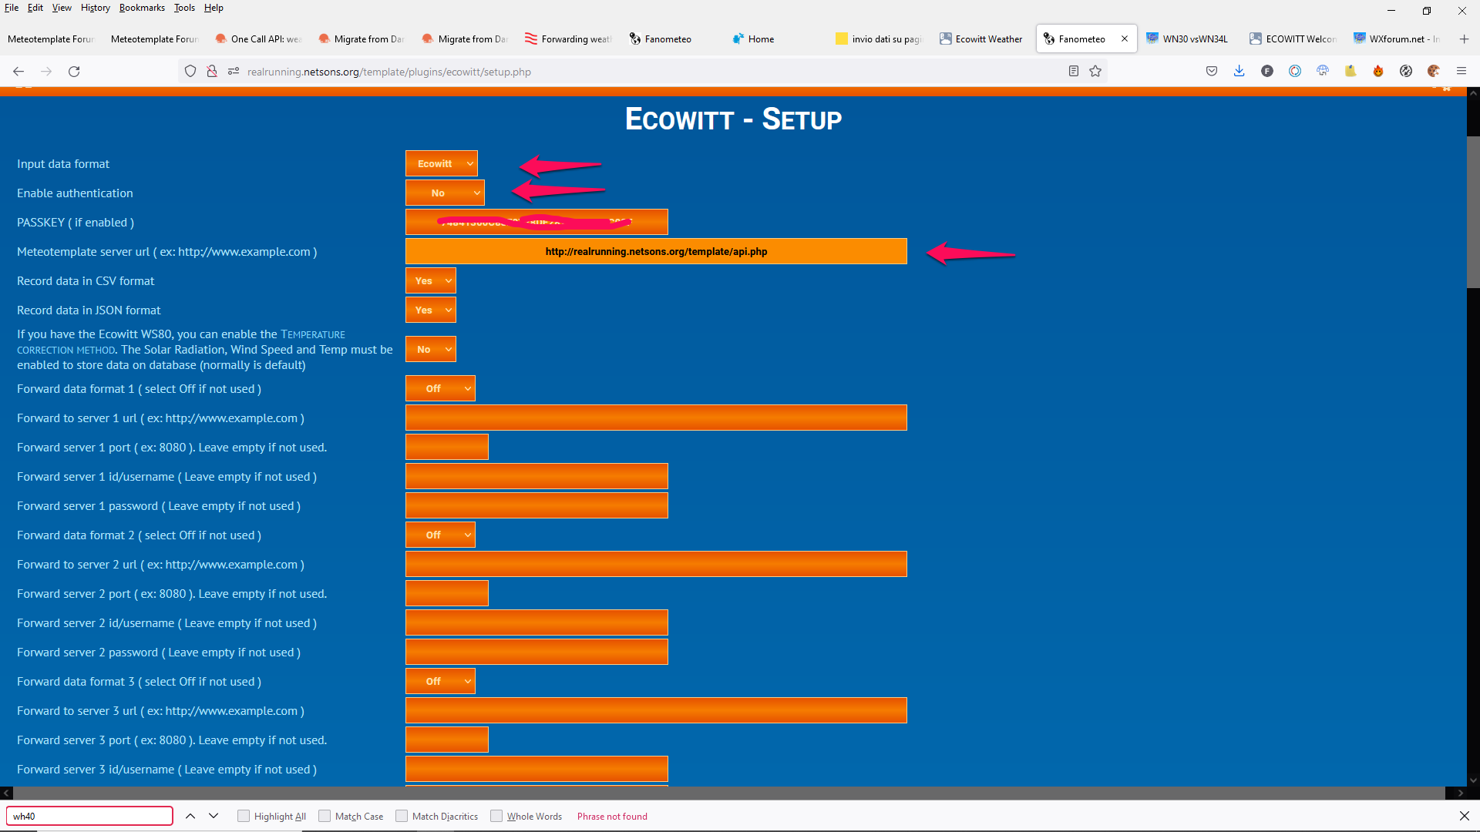Open the WS80 temperature correction No dropdown

click(431, 349)
